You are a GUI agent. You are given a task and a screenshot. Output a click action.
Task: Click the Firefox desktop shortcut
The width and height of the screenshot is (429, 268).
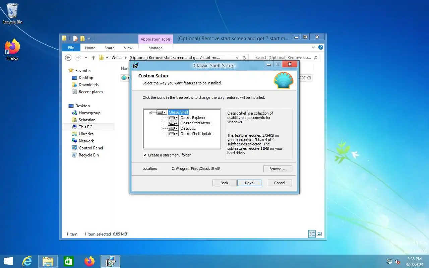pyautogui.click(x=12, y=50)
